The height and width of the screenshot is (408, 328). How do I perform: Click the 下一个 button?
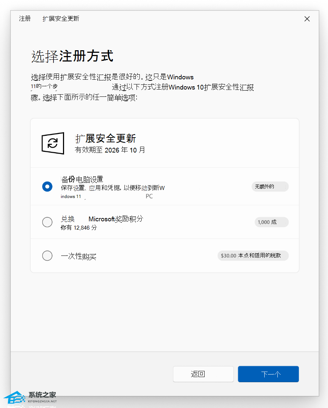268,374
